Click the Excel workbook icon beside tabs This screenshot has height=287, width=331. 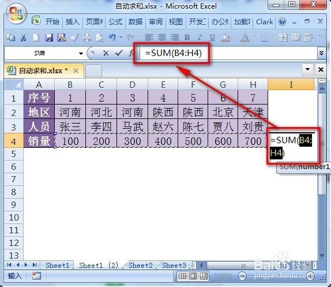(36, 21)
